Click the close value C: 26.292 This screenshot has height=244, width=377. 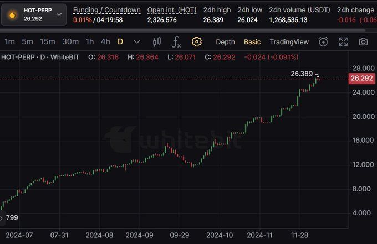pyautogui.click(x=220, y=57)
